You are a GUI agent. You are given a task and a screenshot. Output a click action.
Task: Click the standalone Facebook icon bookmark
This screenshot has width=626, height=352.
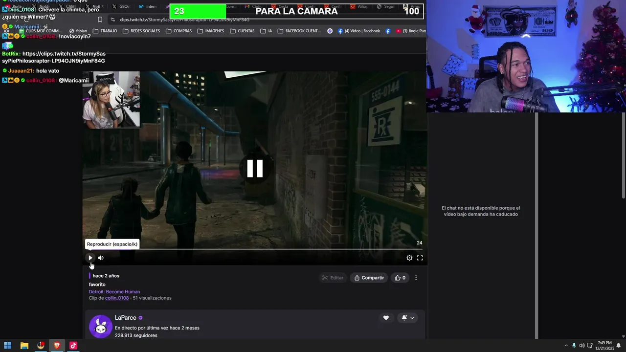(x=388, y=31)
